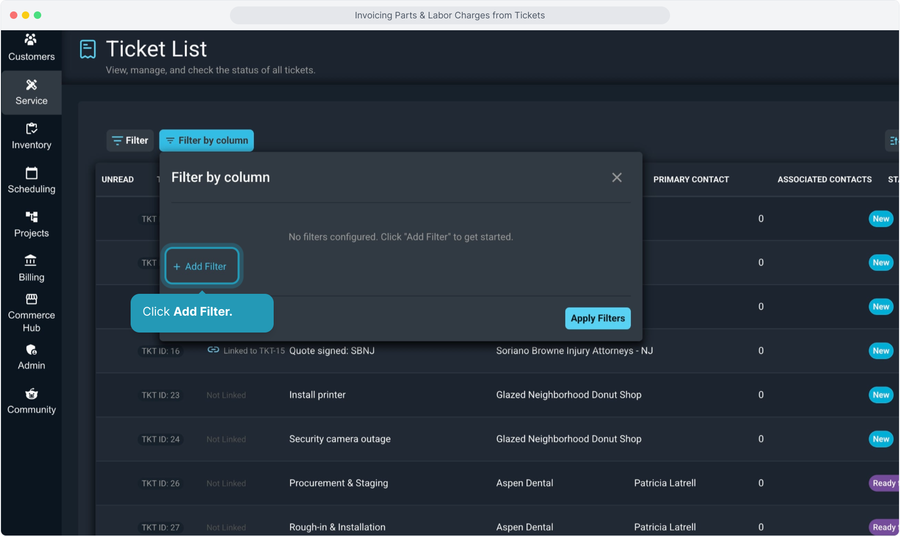Select the Service tools icon

[31, 85]
